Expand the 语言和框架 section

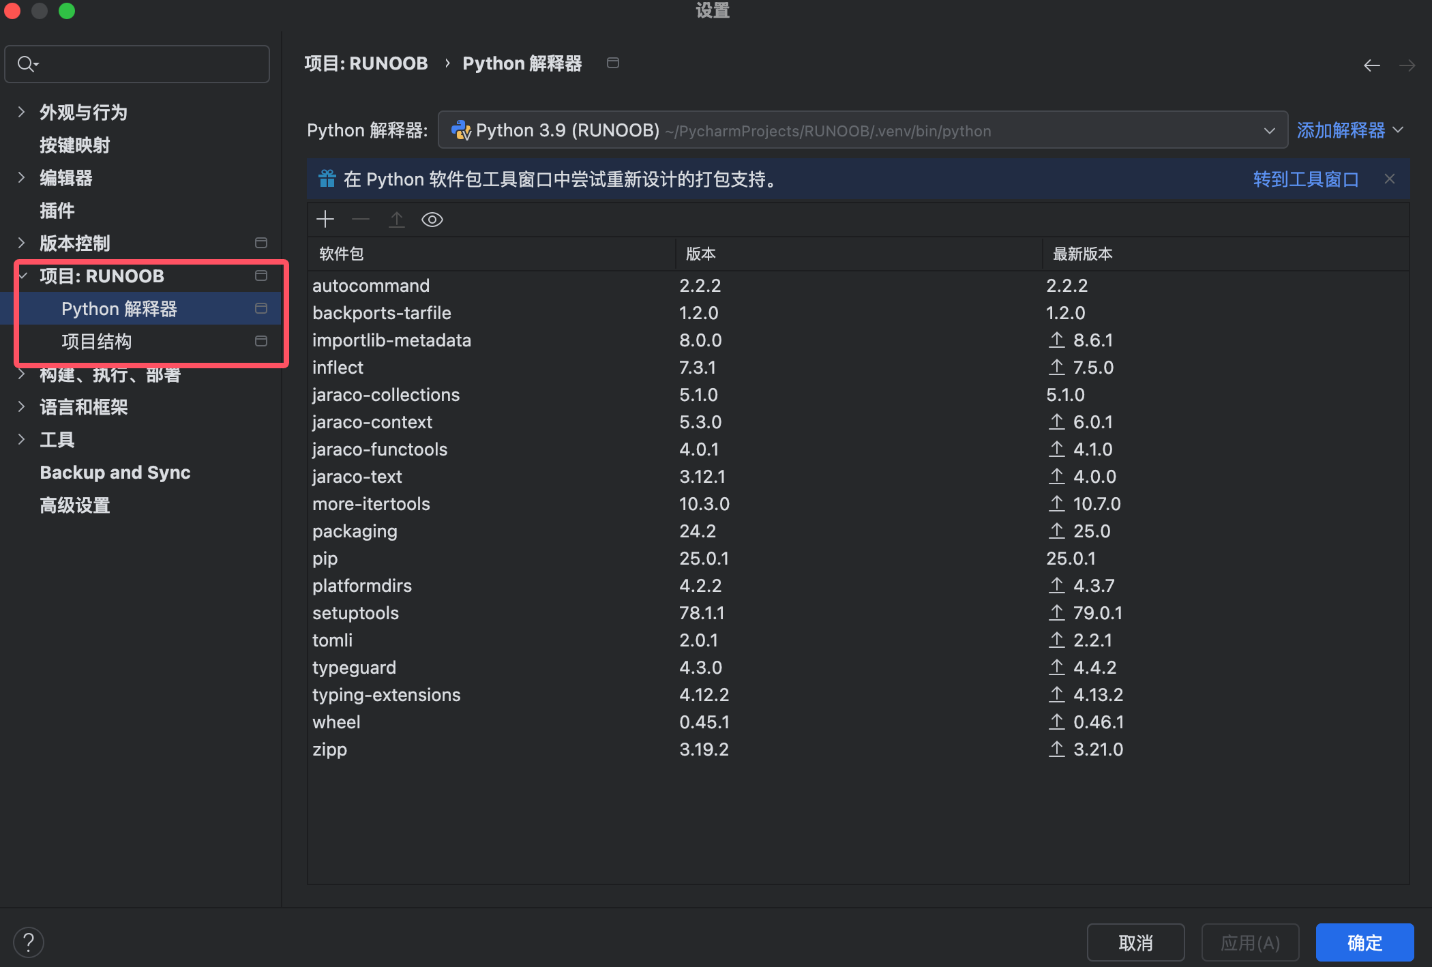click(21, 407)
